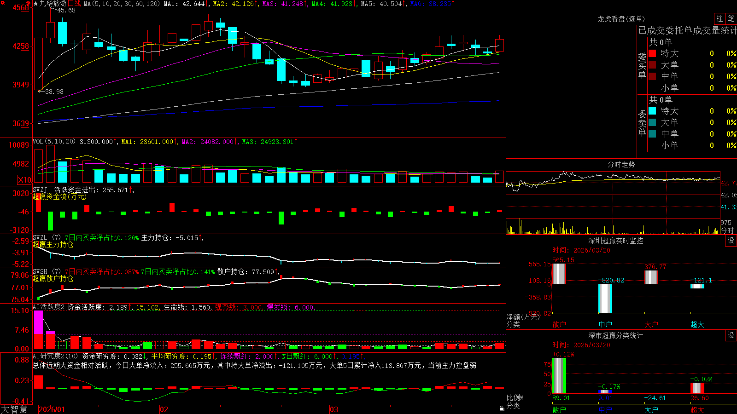Viewport: 737px width, 414px height.
Task: Select the SVZL (7) indicator label
Action: [47, 238]
